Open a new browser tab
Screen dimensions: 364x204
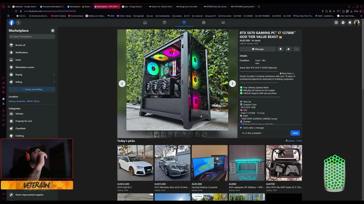[259, 7]
